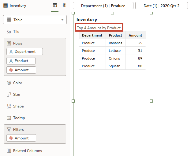This screenshot has height=156, width=191.
Task: Click the Color palette icon
Action: click(x=9, y=83)
